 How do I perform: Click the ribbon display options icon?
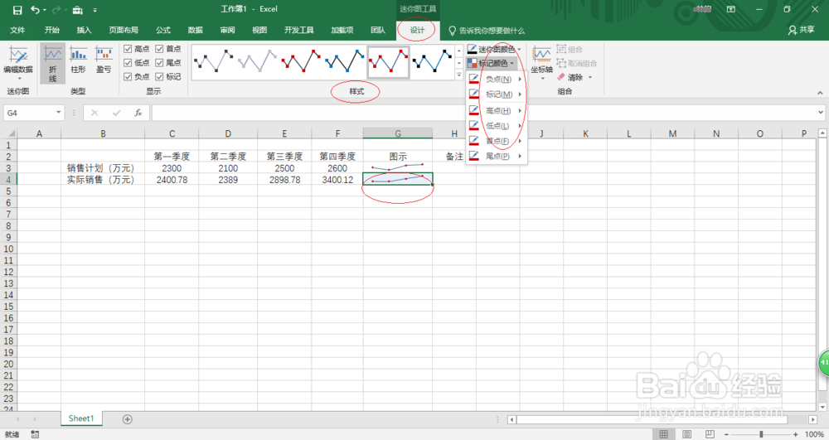tap(731, 9)
